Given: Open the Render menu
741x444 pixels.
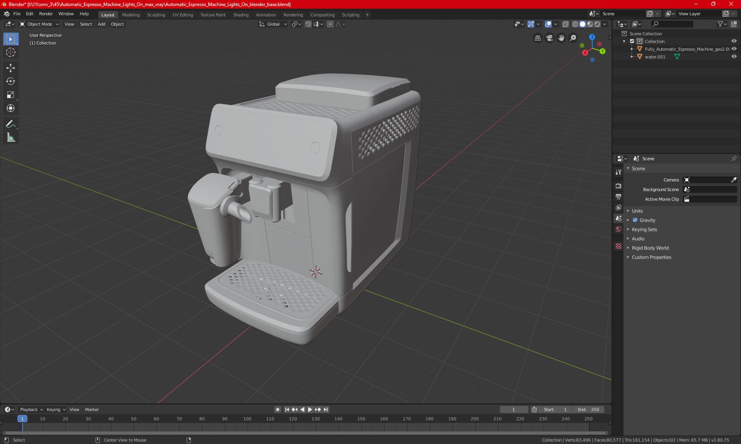Looking at the screenshot, I should [46, 14].
